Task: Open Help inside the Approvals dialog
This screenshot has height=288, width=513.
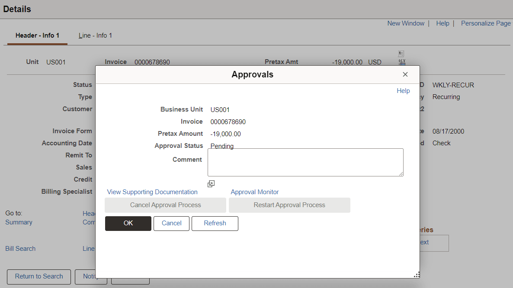Action: pos(403,90)
